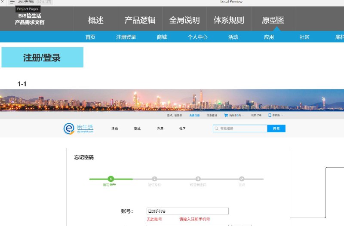
Task: Open the 我的订单 link
Action: point(256,115)
